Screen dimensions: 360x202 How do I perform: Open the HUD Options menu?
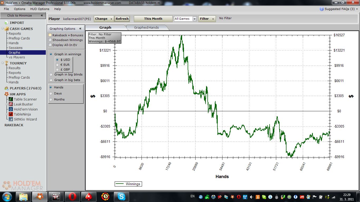click(x=40, y=9)
